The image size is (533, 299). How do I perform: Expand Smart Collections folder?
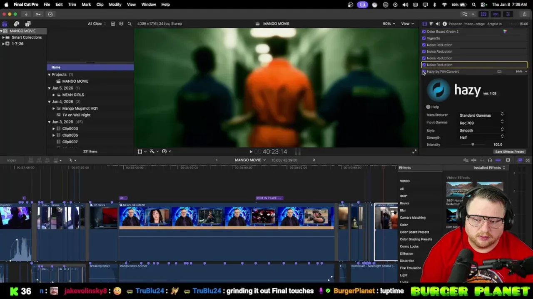point(3,37)
